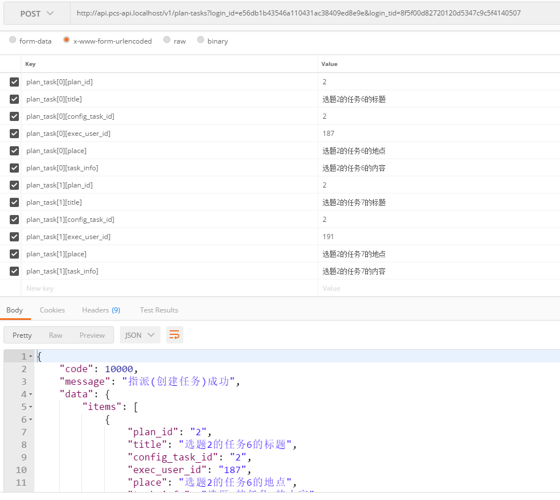
Task: Switch to Raw response view
Action: coord(56,335)
